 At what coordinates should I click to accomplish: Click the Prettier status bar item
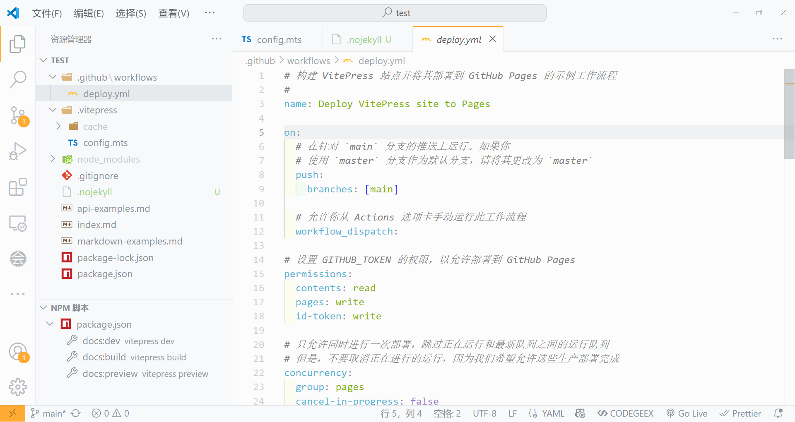coord(740,413)
